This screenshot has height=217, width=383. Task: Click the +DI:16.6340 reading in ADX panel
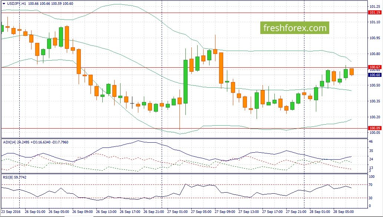coord(40,142)
